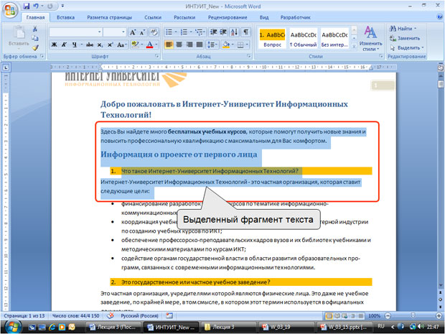Show paragraph marks with pilcrow icon
The image size is (445, 334).
point(246,32)
